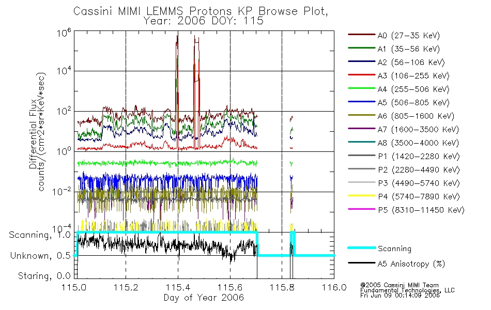Click the P1 (1420-2280 KeV) legend label
This screenshot has height=310, width=491.
[x=419, y=157]
